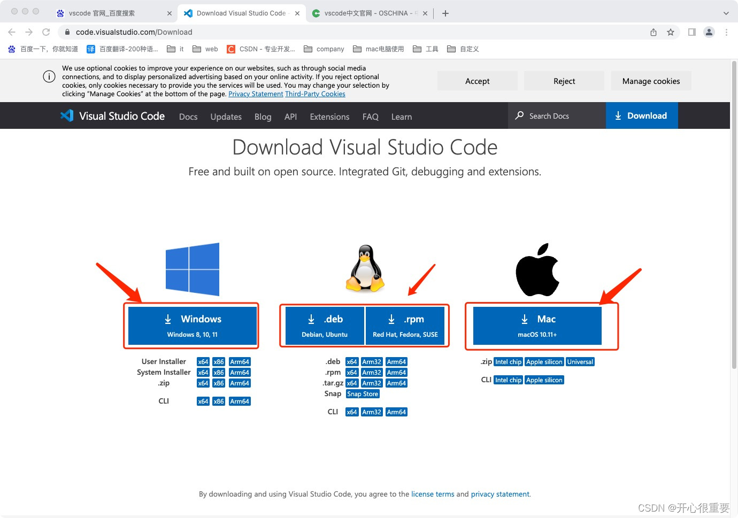Download Windows .zip x86

(x=219, y=383)
